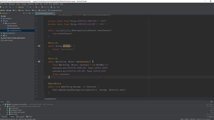Screen dimensions: 214x120
Task: Open the Tools menu
Action: point(46,4)
